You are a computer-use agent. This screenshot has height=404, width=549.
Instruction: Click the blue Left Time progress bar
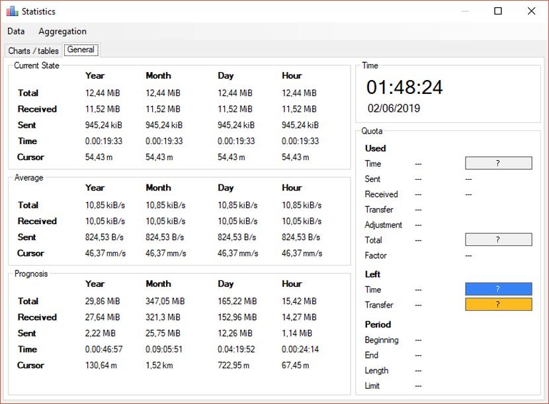point(498,289)
